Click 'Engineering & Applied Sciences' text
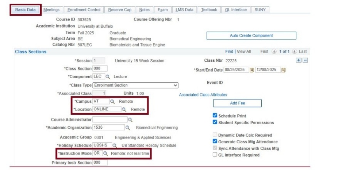338x170 pixels. (143, 137)
